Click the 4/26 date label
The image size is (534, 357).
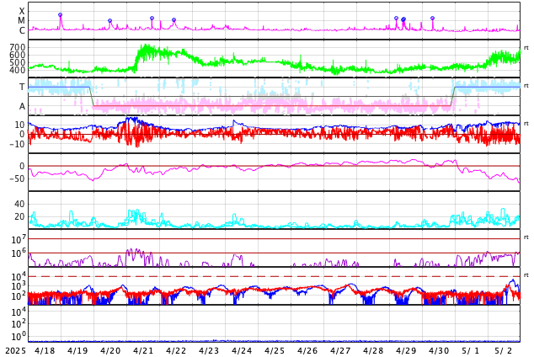[307, 351]
